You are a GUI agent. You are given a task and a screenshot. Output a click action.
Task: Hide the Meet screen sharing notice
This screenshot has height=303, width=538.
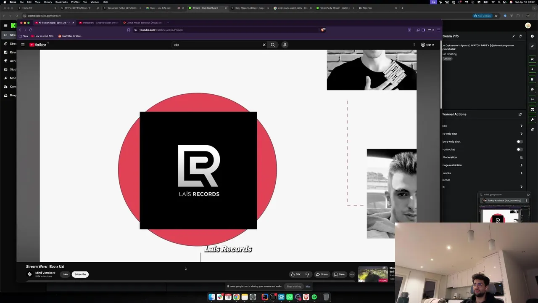[308, 286]
